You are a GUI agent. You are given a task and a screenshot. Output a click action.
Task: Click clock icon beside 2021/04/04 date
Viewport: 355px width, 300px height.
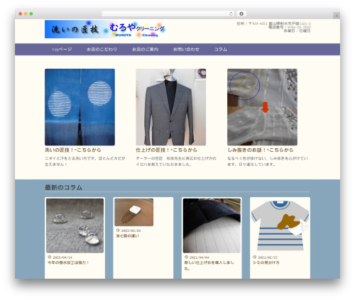tap(186, 257)
